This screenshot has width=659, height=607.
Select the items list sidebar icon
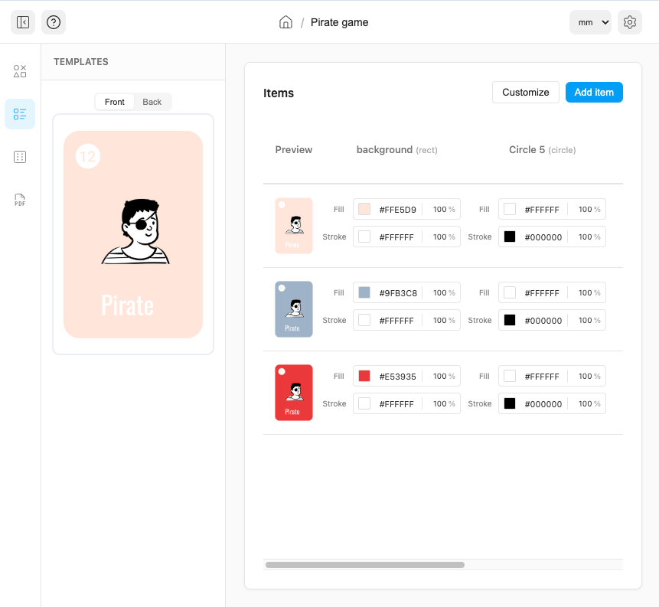click(x=20, y=114)
